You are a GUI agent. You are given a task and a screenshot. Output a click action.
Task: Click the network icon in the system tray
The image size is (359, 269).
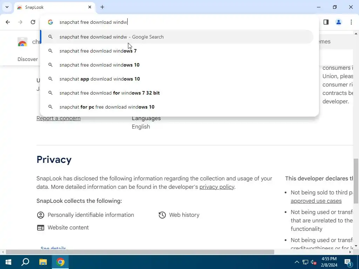(x=305, y=262)
